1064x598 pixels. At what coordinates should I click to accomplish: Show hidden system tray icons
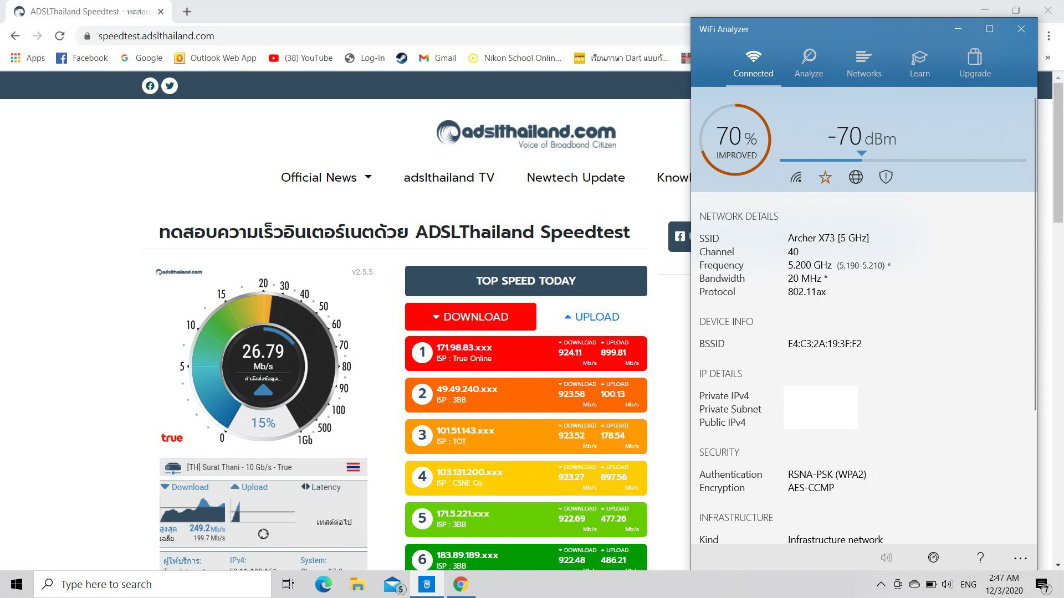(x=881, y=584)
